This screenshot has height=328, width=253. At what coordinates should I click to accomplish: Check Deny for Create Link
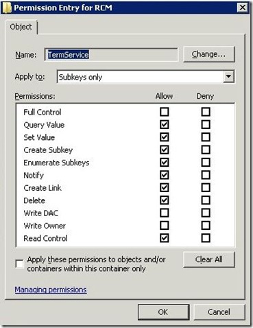point(206,187)
